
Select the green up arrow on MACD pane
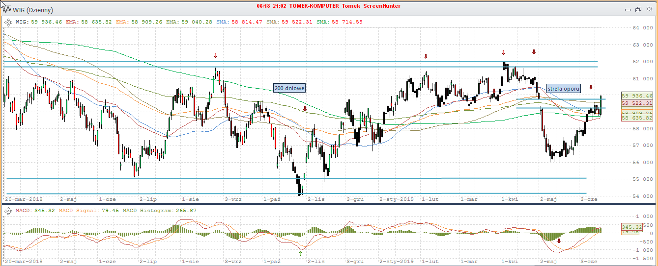point(300,253)
